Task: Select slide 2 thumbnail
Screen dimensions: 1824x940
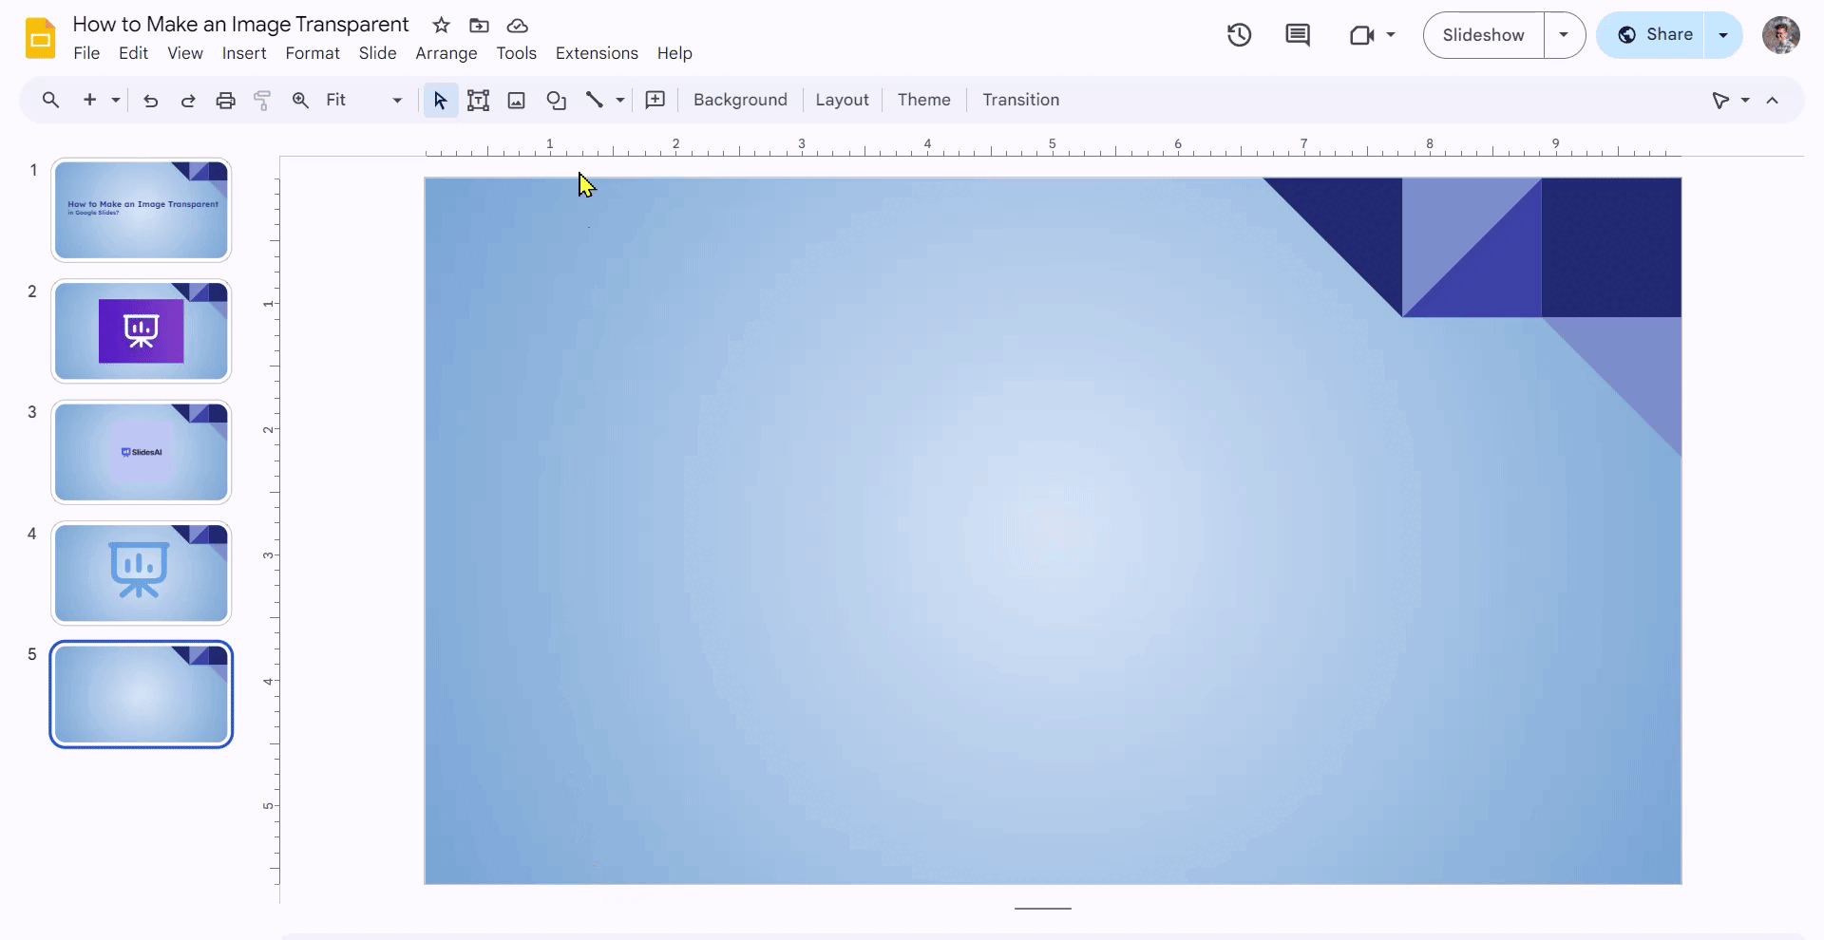Action: (x=142, y=331)
